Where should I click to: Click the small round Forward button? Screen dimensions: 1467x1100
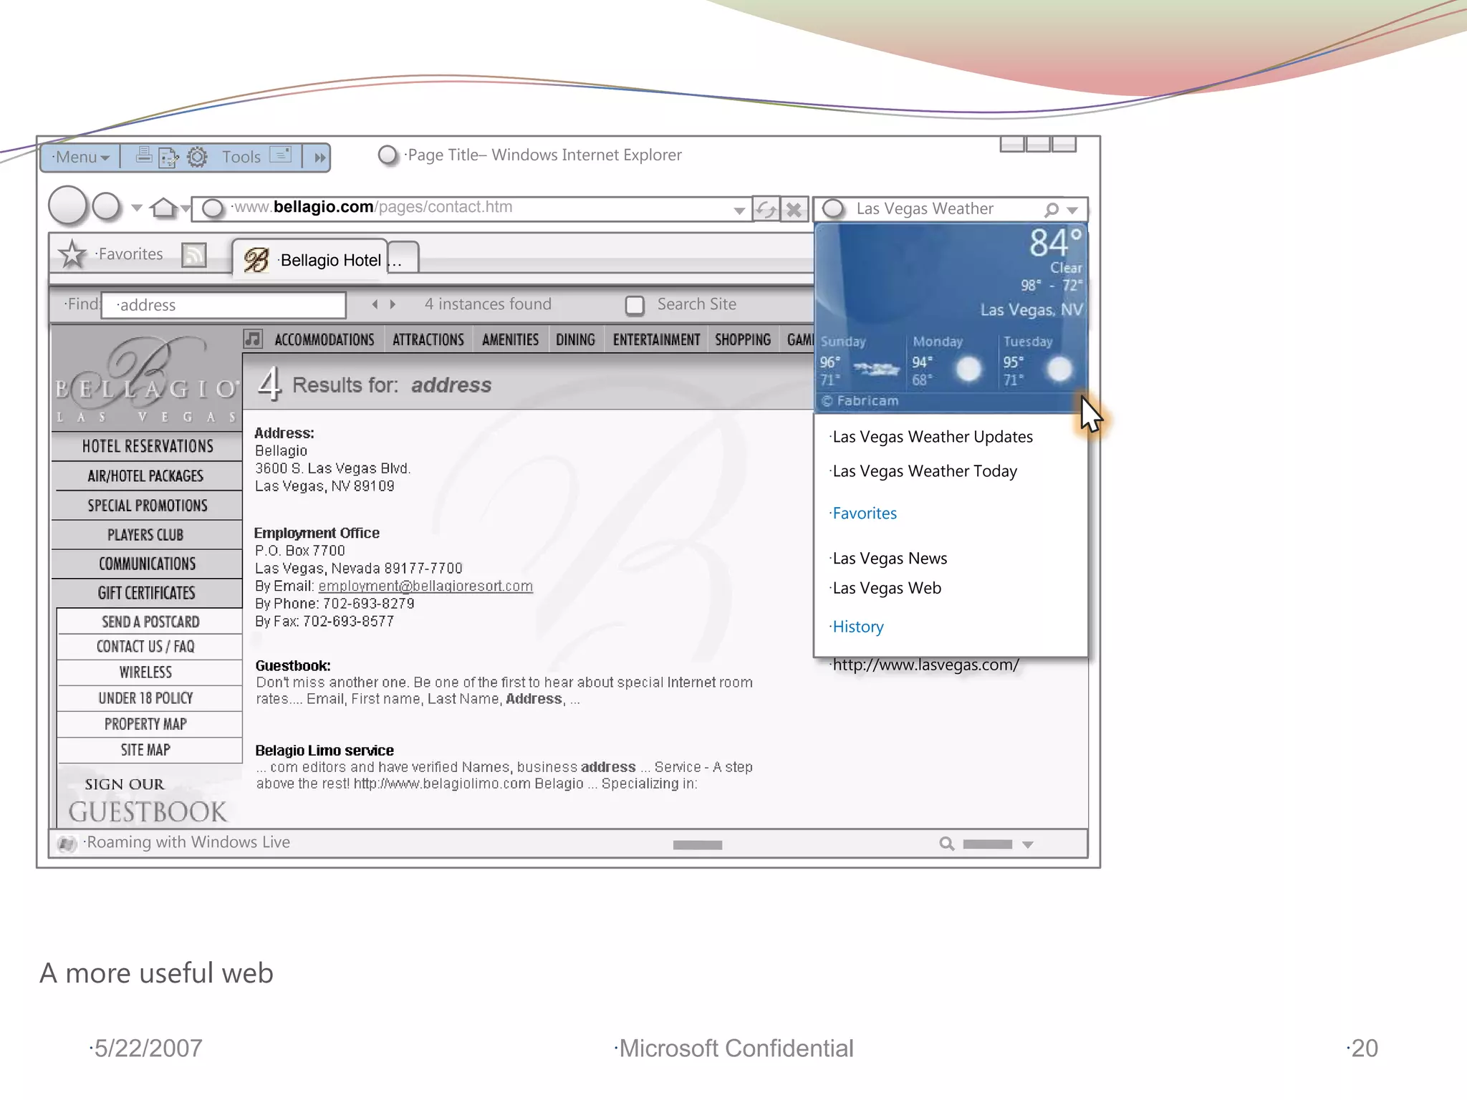(107, 206)
